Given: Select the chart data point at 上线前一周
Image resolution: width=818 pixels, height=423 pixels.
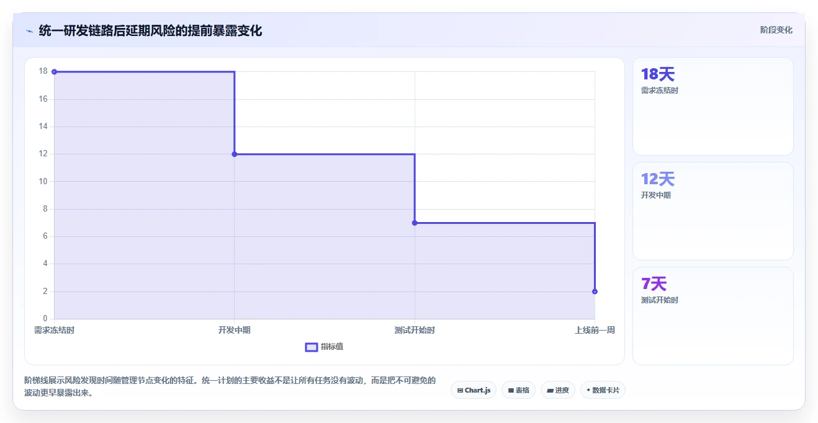Looking at the screenshot, I should click(x=595, y=292).
